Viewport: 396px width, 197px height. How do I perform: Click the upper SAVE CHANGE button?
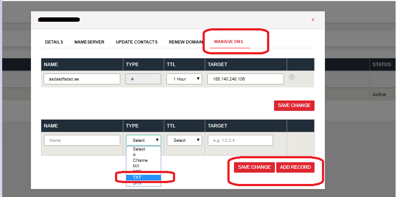coord(294,105)
